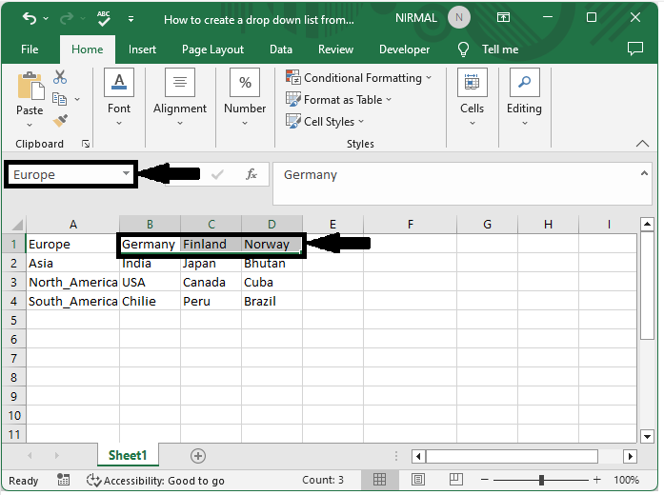Open Ribbon Display Options icon
This screenshot has width=664, height=495.
(503, 17)
